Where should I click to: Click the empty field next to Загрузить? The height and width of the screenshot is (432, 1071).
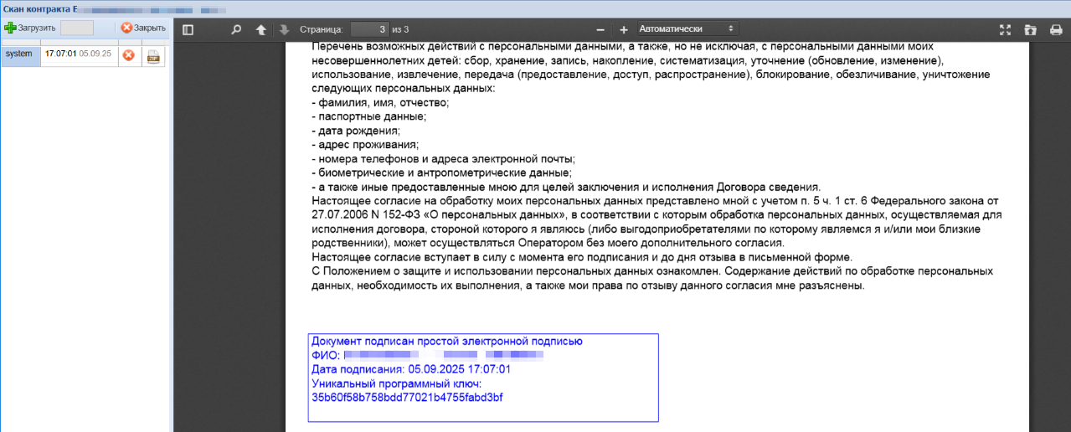[x=77, y=28]
